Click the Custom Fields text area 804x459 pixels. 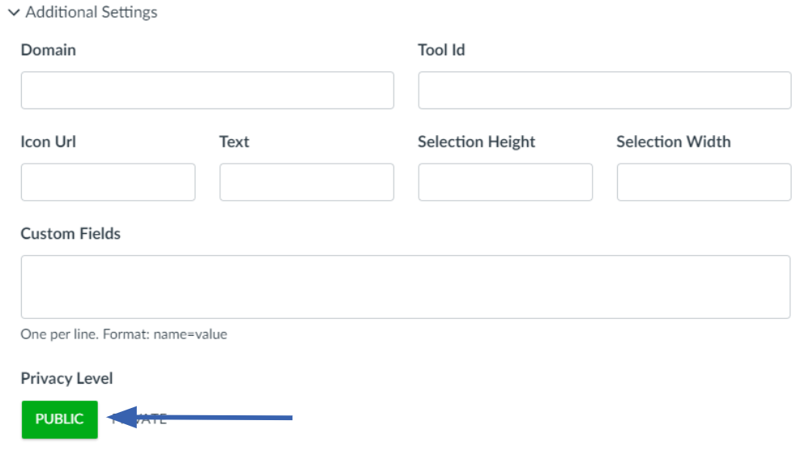point(406,287)
